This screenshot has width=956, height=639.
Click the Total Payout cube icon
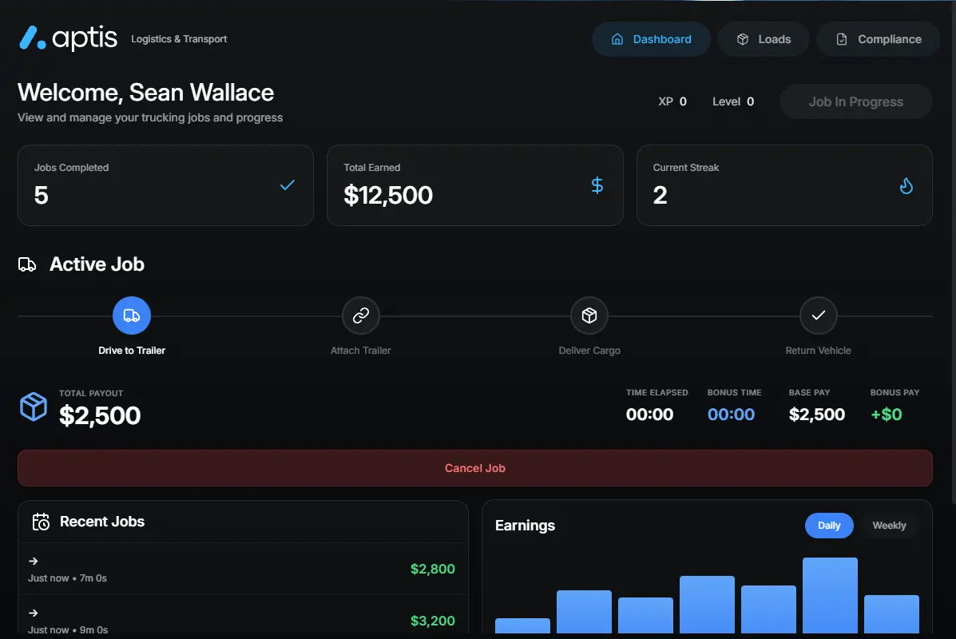(34, 407)
